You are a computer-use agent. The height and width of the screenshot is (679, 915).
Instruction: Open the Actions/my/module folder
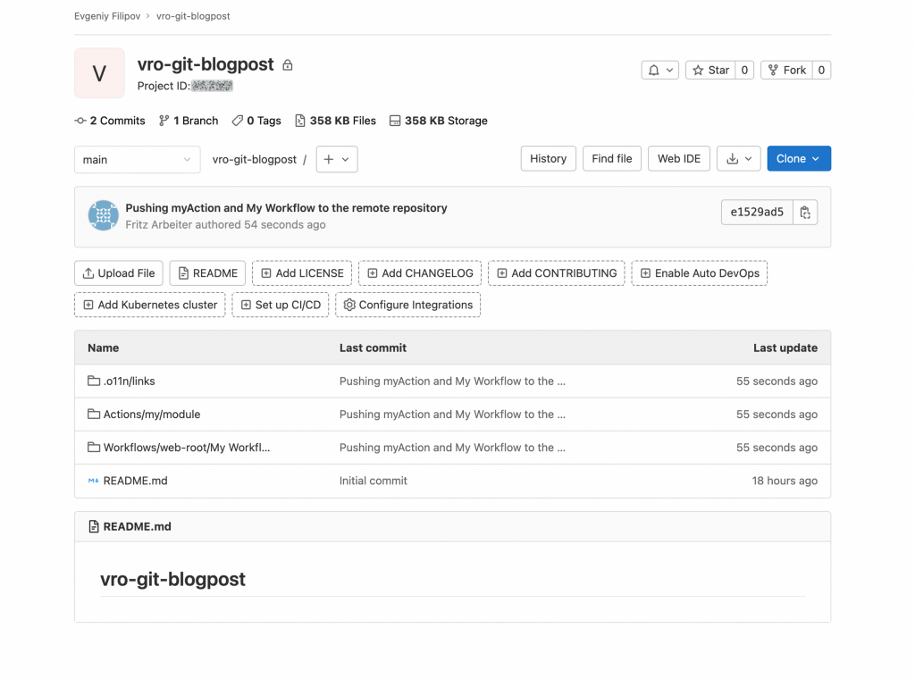click(x=151, y=415)
